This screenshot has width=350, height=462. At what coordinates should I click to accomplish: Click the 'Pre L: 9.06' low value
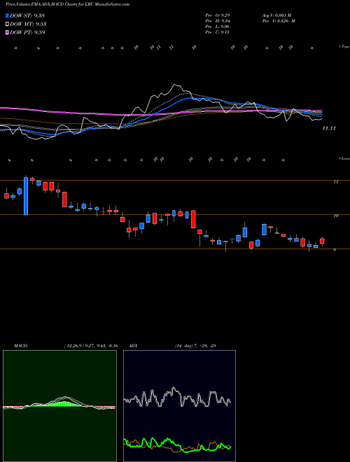tap(217, 27)
